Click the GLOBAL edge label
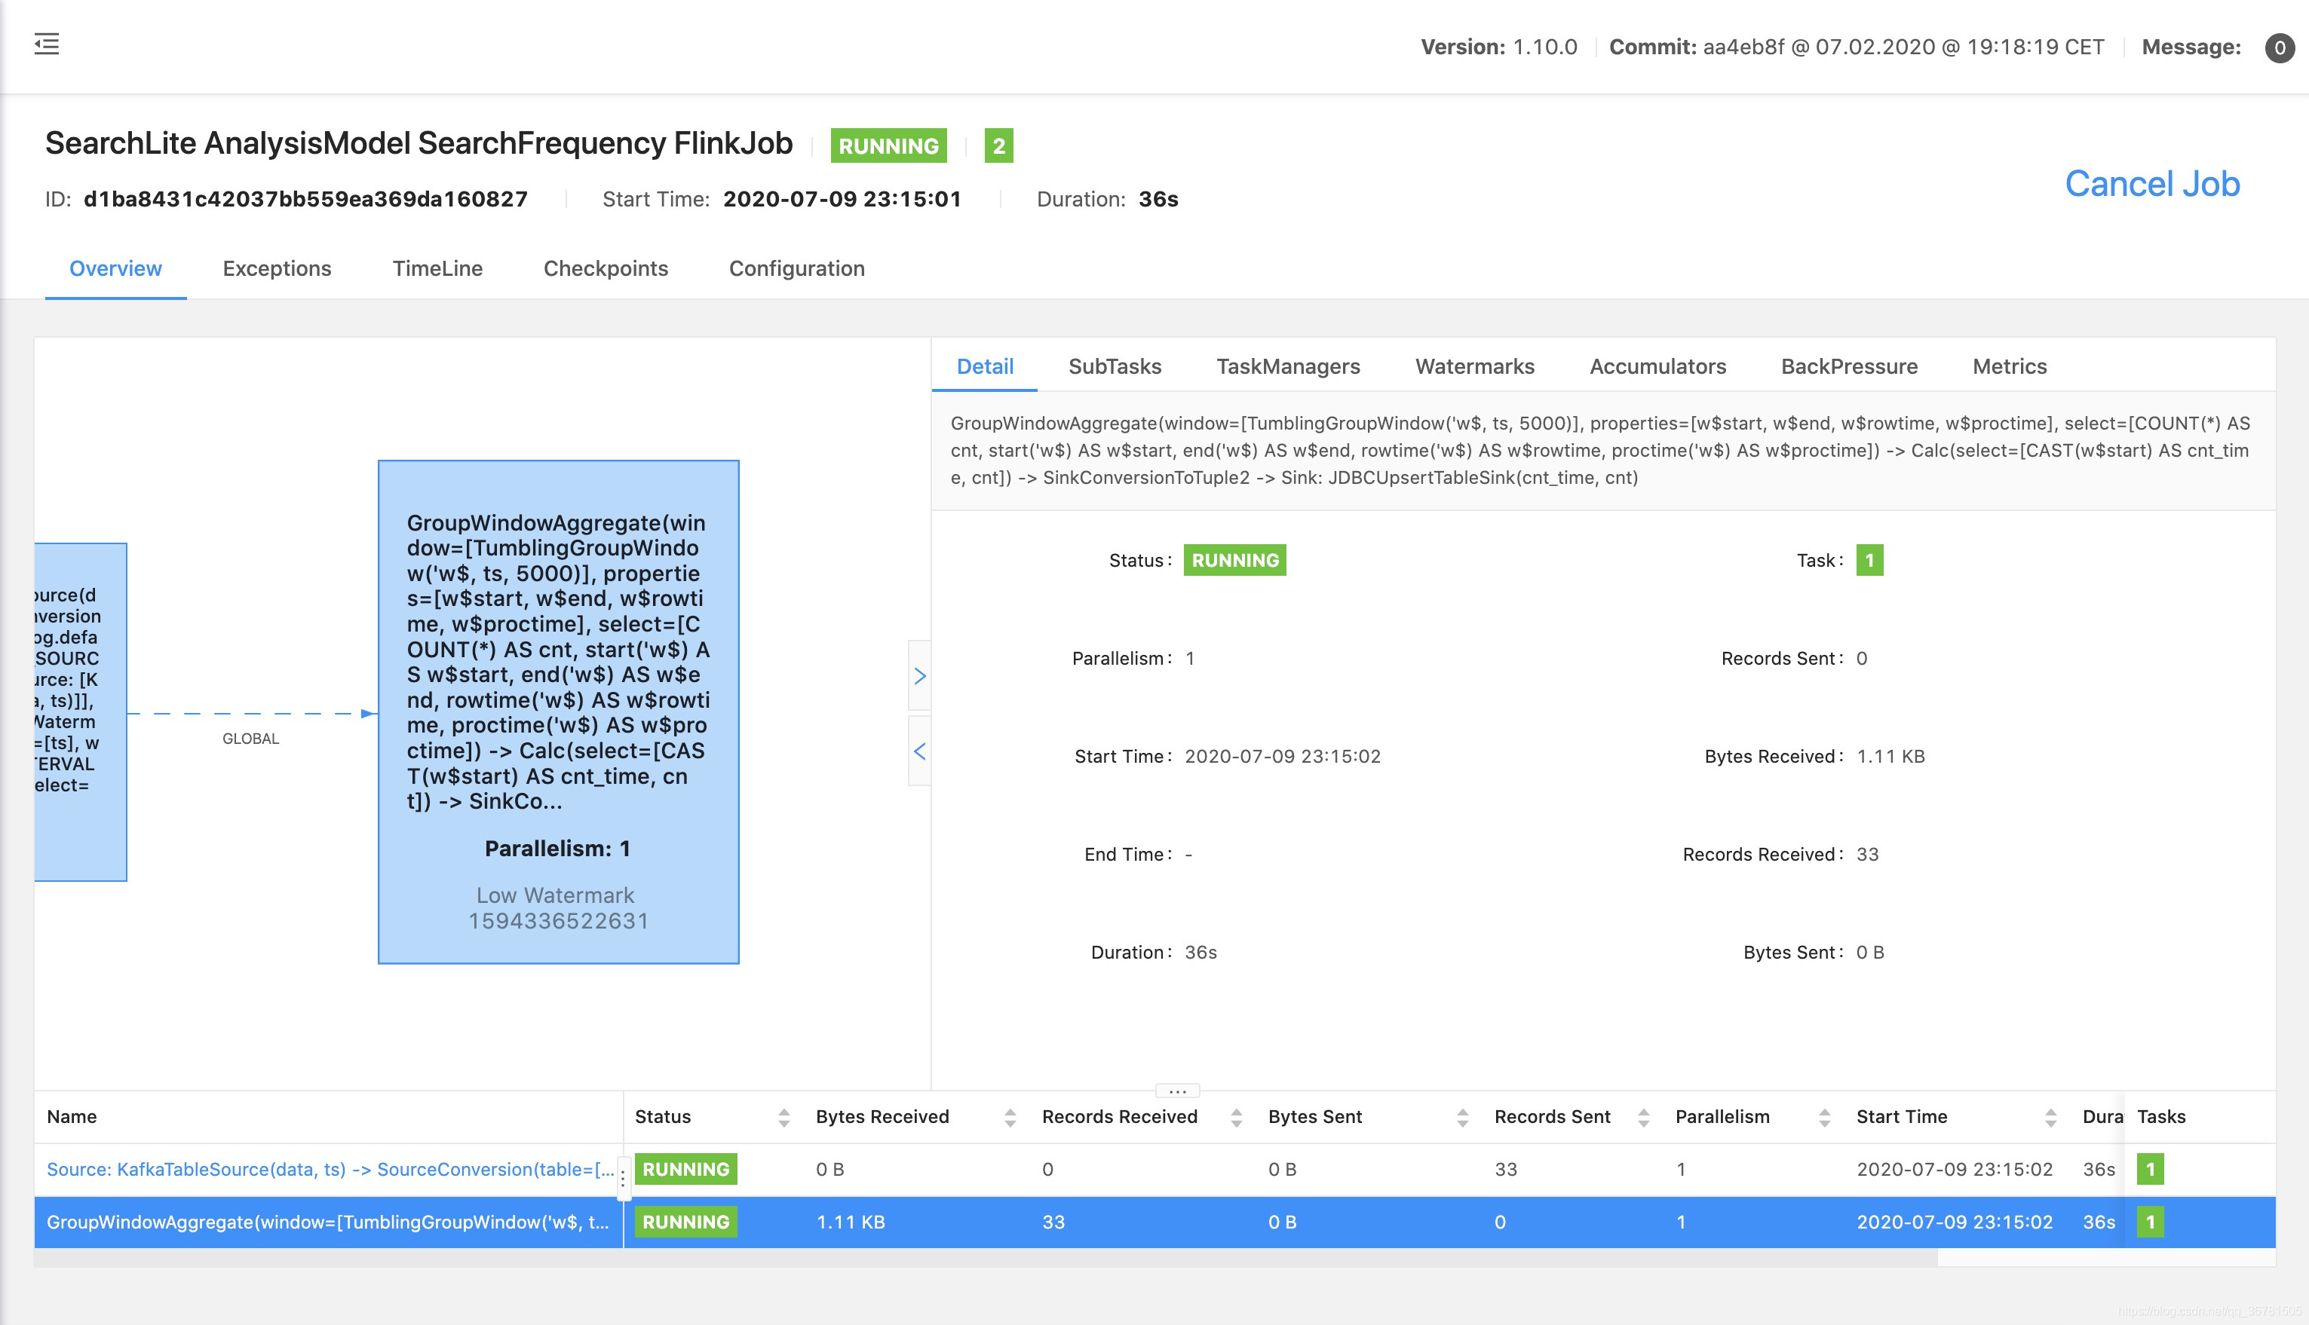The width and height of the screenshot is (2309, 1325). coord(250,738)
